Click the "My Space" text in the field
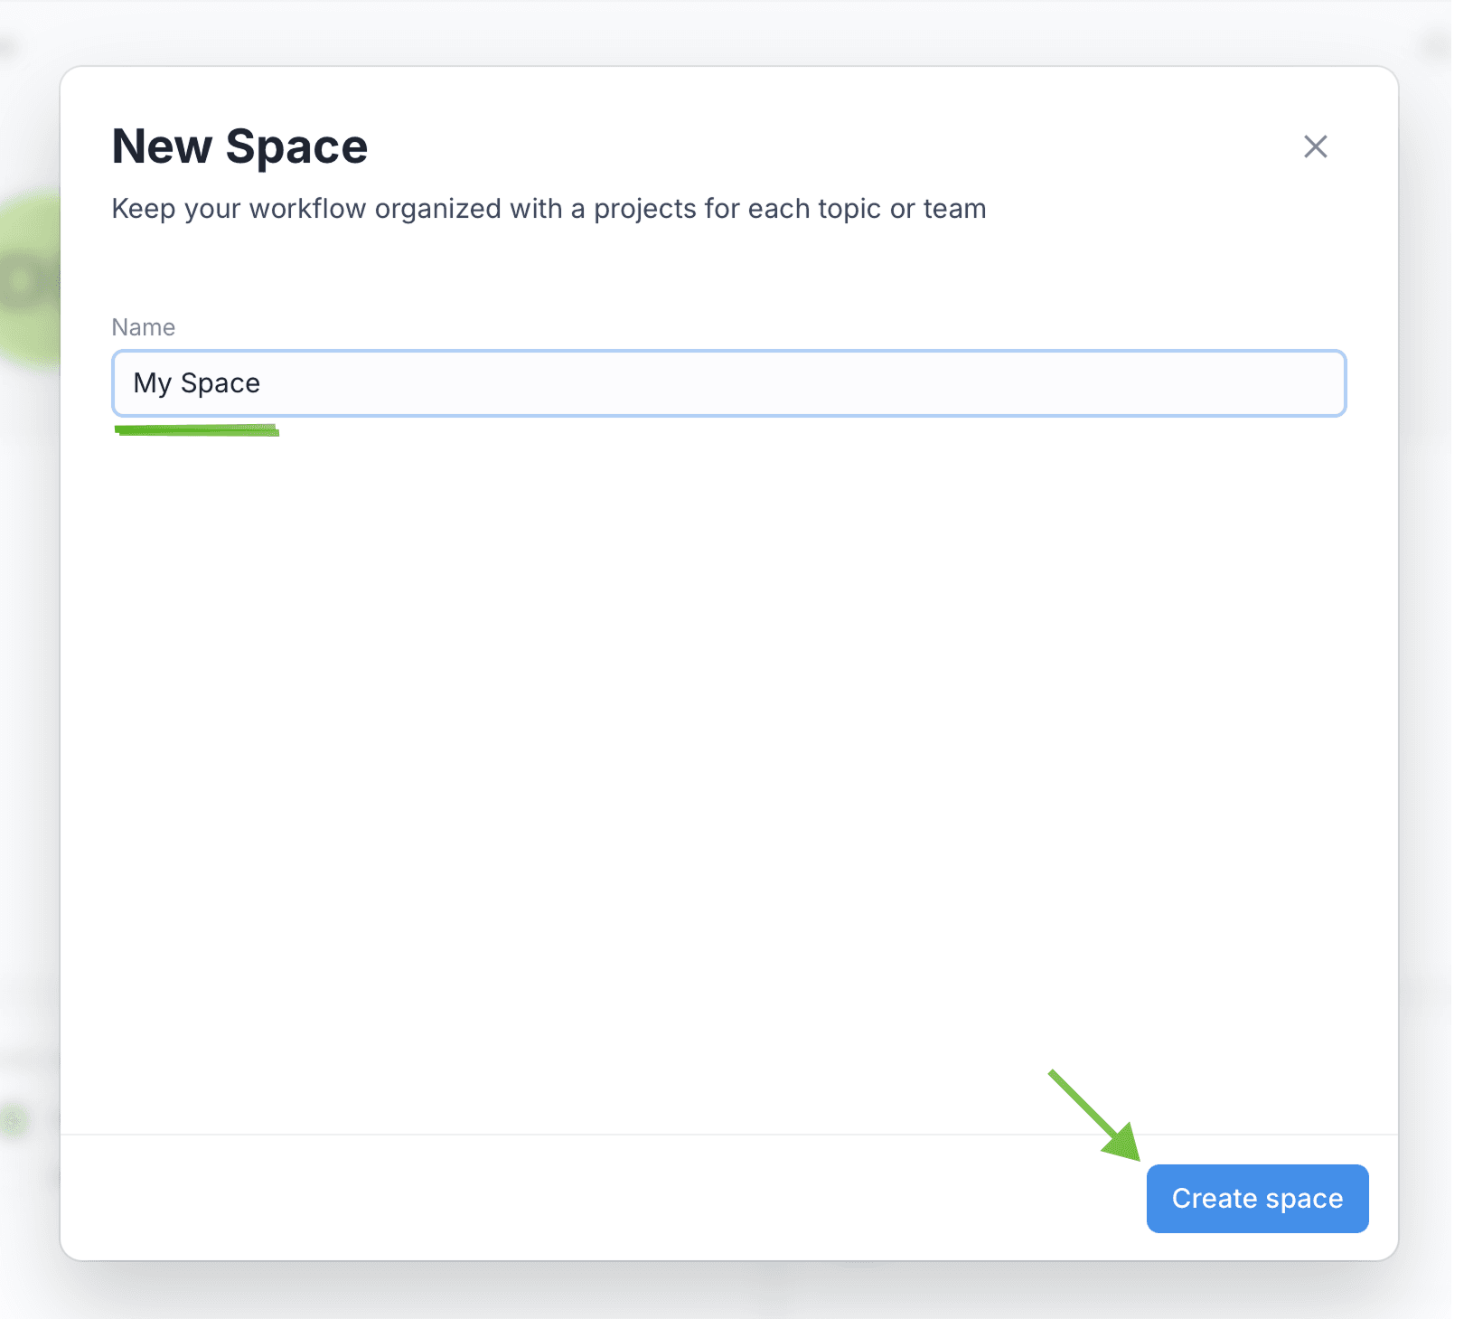The image size is (1473, 1319). pos(197,383)
